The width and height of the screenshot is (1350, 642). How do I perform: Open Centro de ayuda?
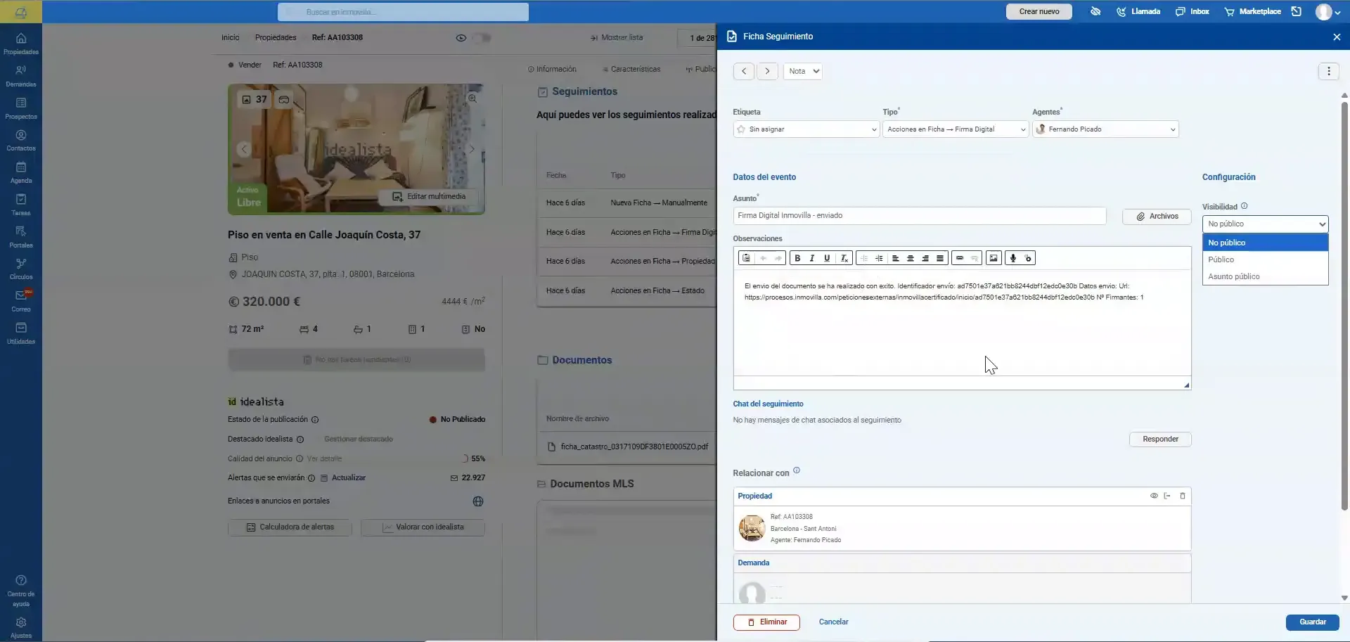(21, 591)
